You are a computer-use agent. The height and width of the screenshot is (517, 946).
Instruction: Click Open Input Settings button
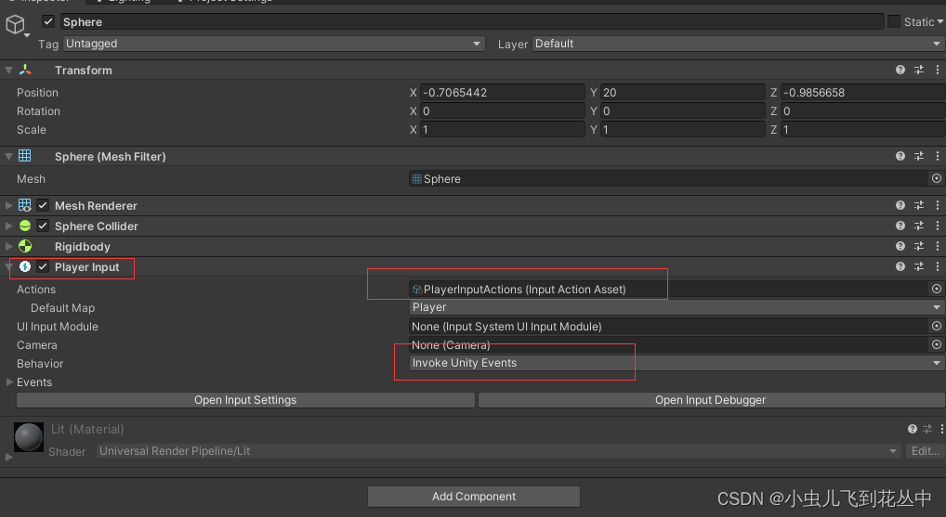tap(245, 400)
